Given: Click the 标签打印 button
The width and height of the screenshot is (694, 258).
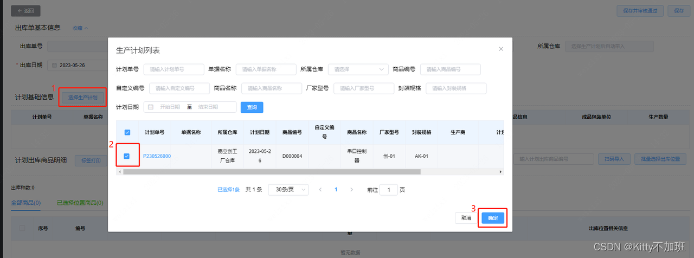Looking at the screenshot, I should click(91, 160).
